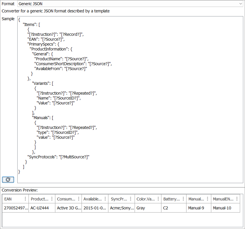245x229 pixels.
Task: Click the "ProductInformation": { line
Action: click(x=51, y=49)
